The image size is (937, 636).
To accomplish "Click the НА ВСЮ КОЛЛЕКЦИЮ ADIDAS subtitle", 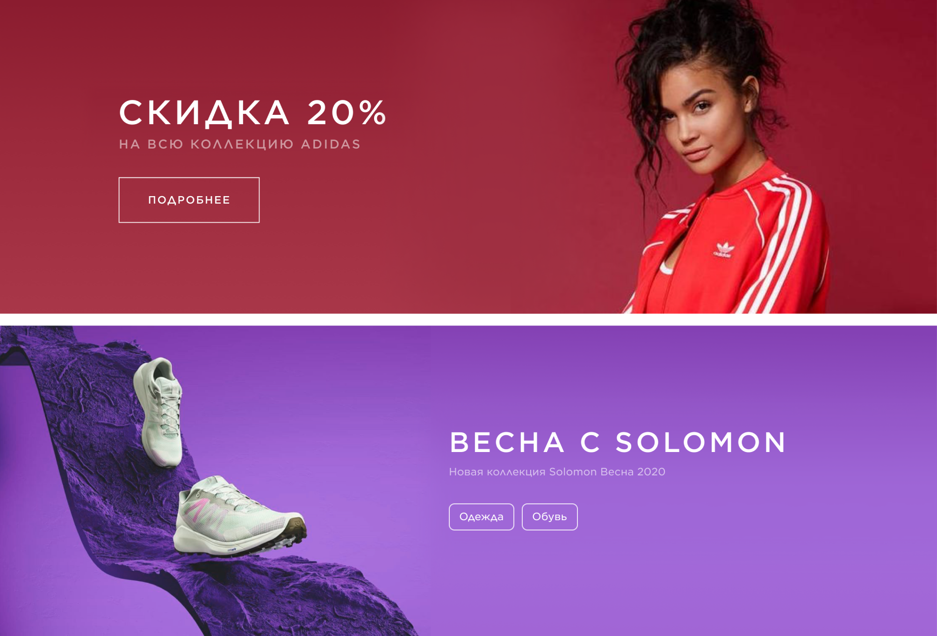I will coord(239,144).
